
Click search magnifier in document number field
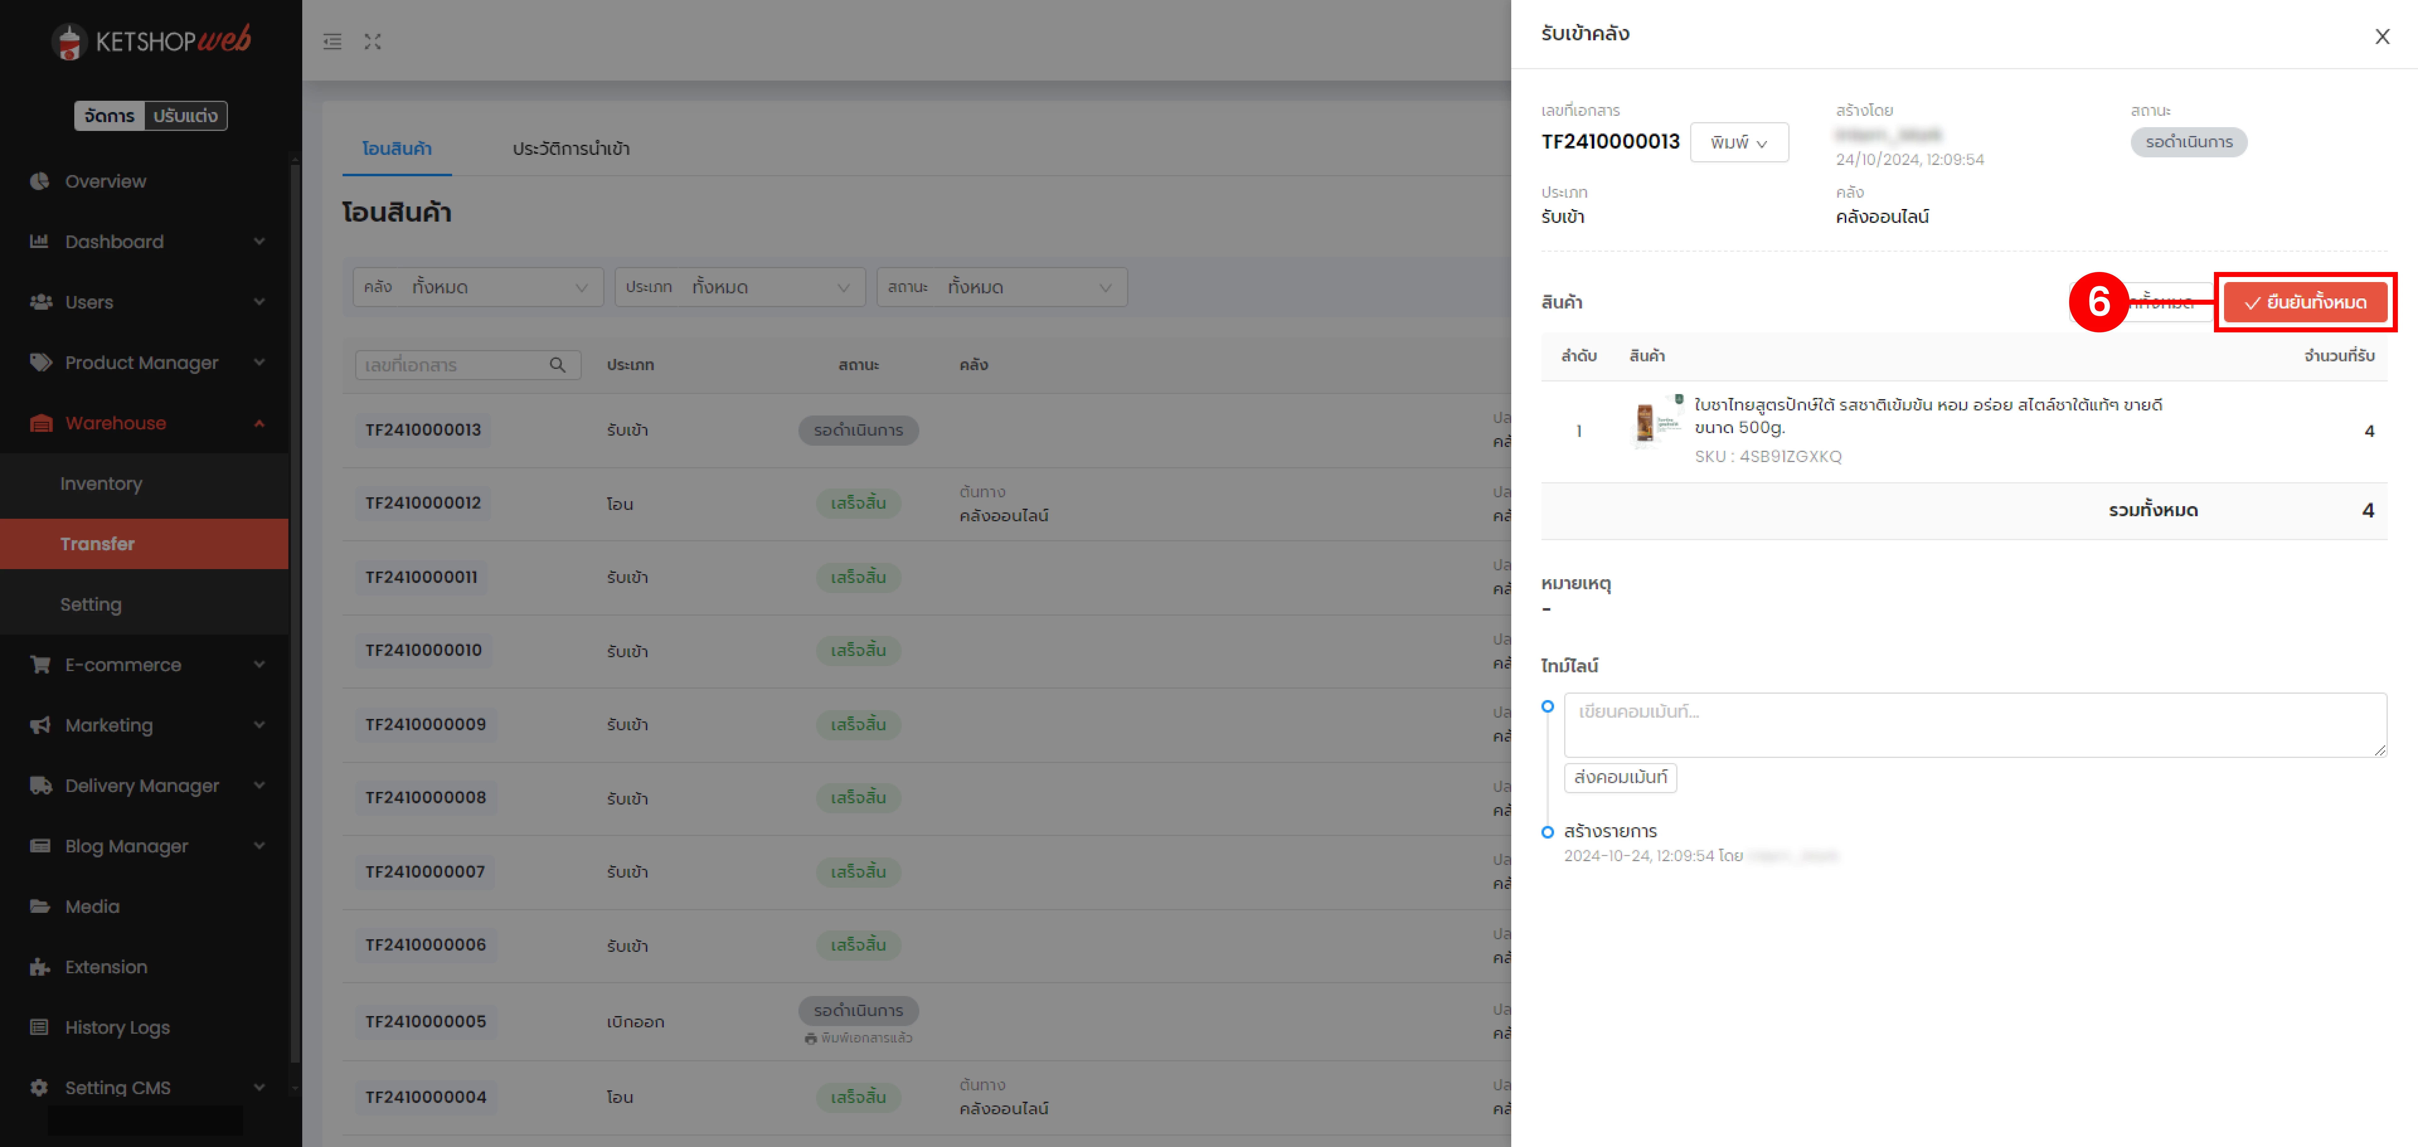coord(558,365)
